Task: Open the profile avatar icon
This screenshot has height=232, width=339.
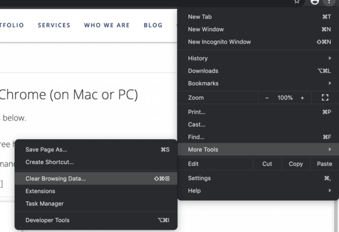Action: tap(315, 2)
